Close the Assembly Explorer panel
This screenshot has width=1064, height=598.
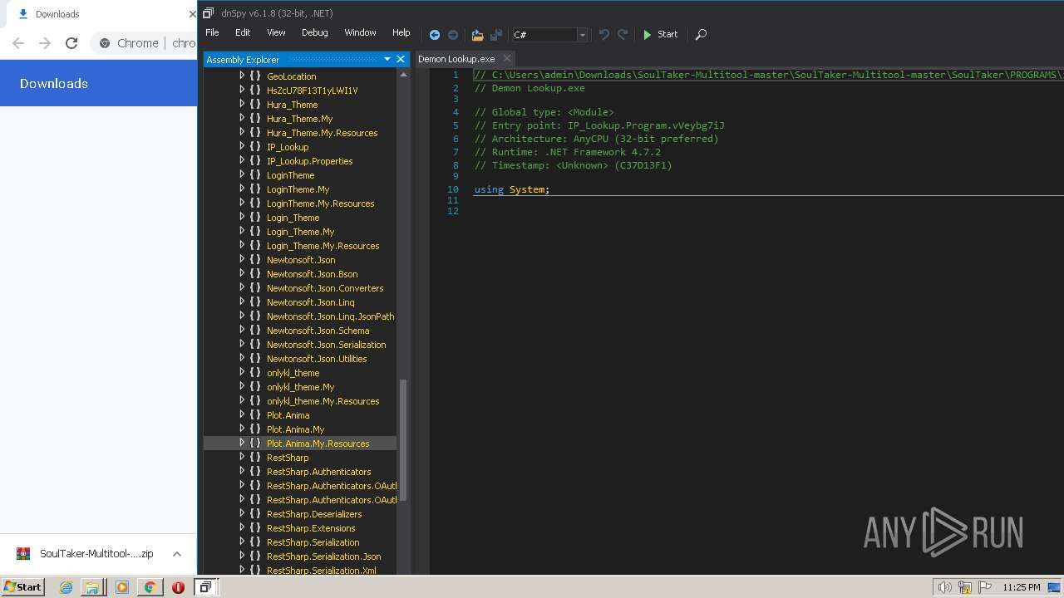coord(401,59)
